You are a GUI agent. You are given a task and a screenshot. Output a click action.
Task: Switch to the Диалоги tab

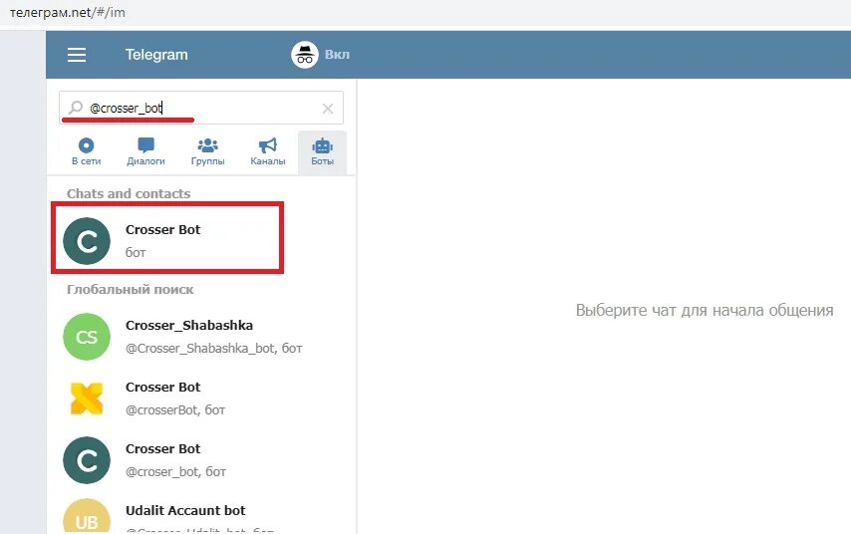pos(146,152)
